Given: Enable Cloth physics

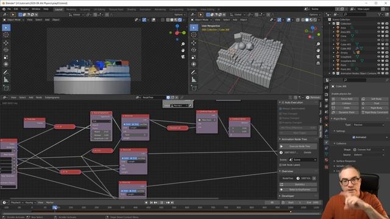Looking at the screenshot, I should [x=345, y=108].
